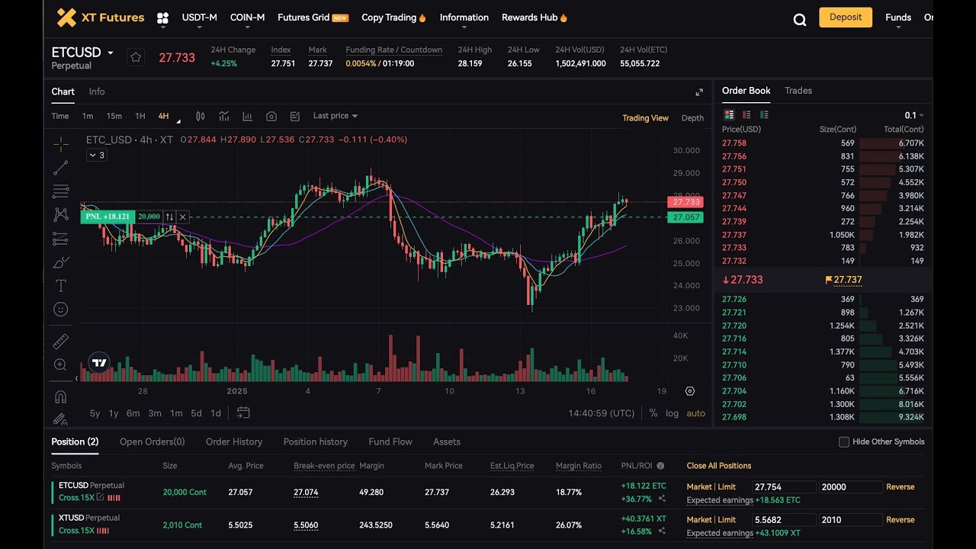This screenshot has width=976, height=549.
Task: Open the chart indicators menu
Action: tap(224, 116)
